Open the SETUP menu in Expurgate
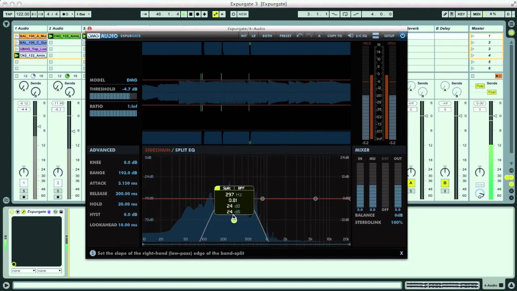This screenshot has width=517, height=291. pos(389,36)
